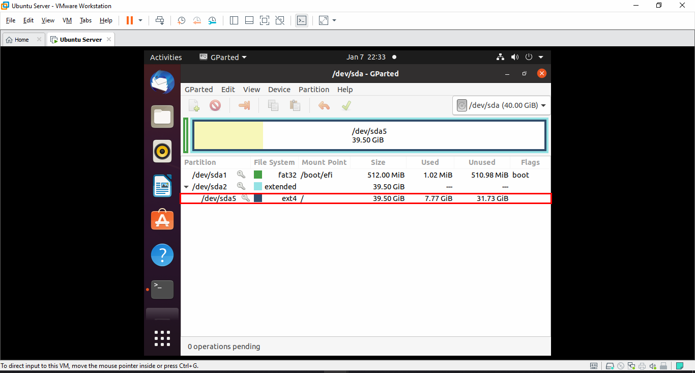Image resolution: width=695 pixels, height=373 pixels.
Task: Click the Resize/Move partition toolbar icon
Action: (244, 105)
